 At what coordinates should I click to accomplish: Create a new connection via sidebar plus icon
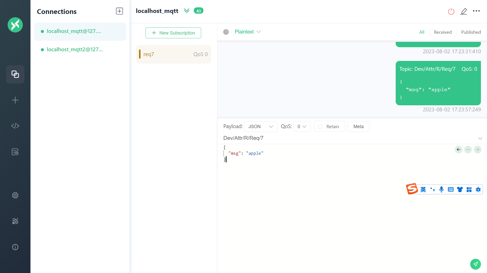coord(15,100)
